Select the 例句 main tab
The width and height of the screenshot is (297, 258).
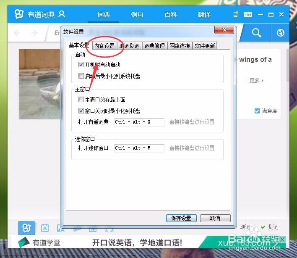click(137, 14)
